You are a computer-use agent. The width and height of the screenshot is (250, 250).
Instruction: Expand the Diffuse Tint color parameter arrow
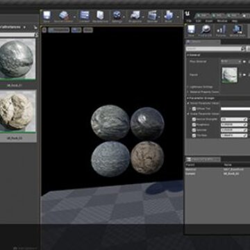tap(190, 109)
